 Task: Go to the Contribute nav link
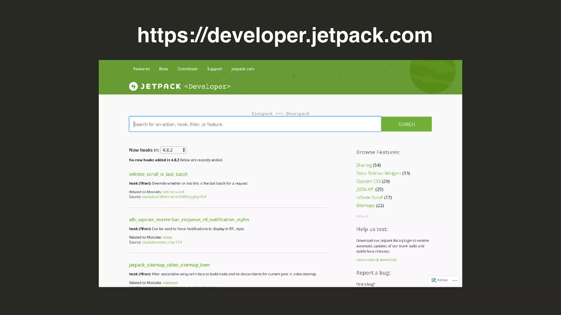187,69
